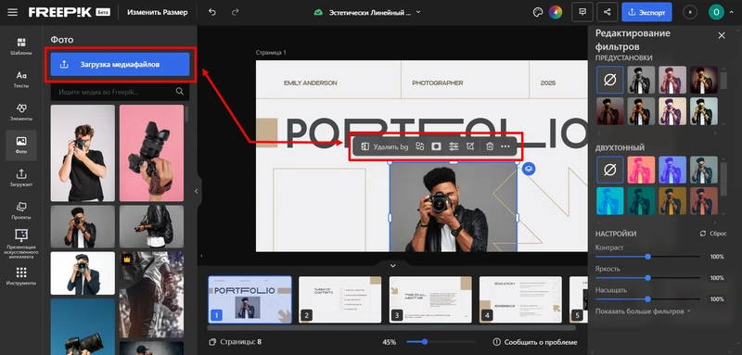
Task: Select page 4 thumbnail
Action: click(x=520, y=299)
